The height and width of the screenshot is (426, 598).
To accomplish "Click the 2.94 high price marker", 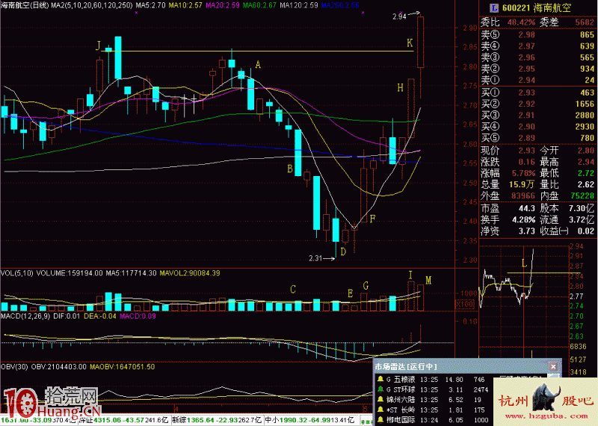I will (x=399, y=16).
